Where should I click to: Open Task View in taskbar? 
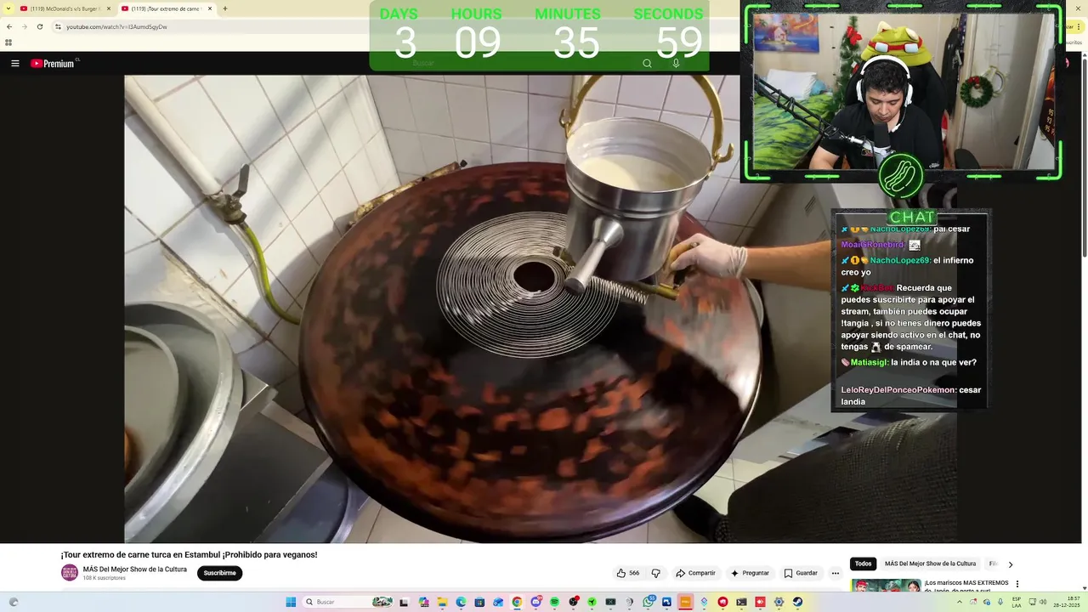tap(404, 602)
